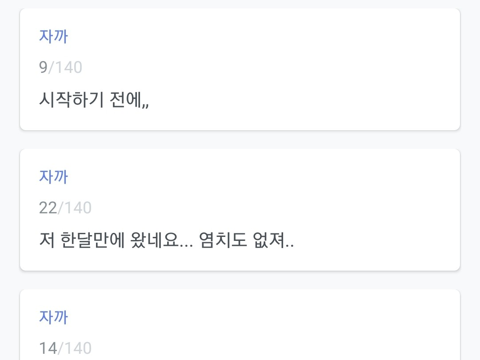Click empty area right of the 14/140 counter
Viewport: 480px width, 360px height.
(x=267, y=348)
